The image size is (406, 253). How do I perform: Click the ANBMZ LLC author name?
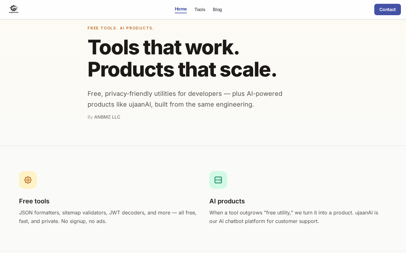point(107,117)
